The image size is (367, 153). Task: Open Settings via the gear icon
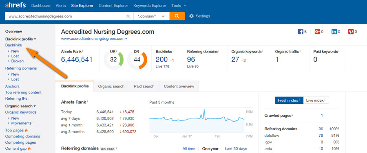(192, 16)
